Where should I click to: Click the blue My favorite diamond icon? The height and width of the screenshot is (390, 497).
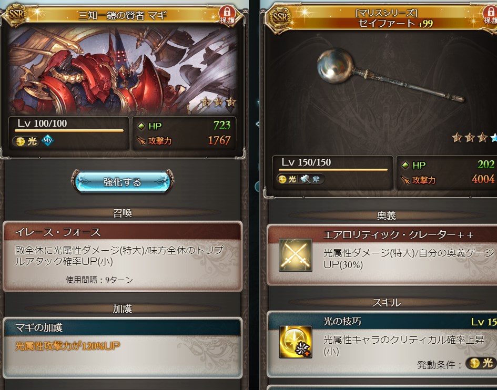47,140
